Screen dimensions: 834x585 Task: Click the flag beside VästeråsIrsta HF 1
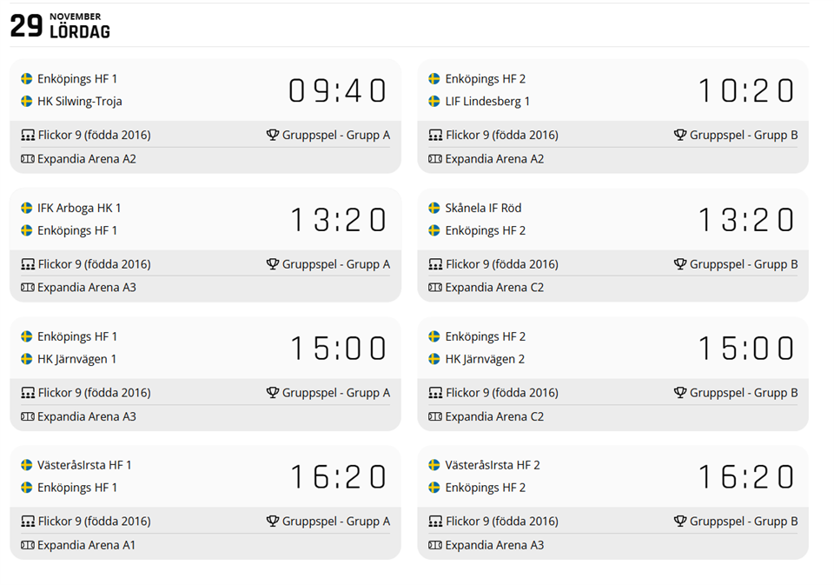[x=27, y=466]
